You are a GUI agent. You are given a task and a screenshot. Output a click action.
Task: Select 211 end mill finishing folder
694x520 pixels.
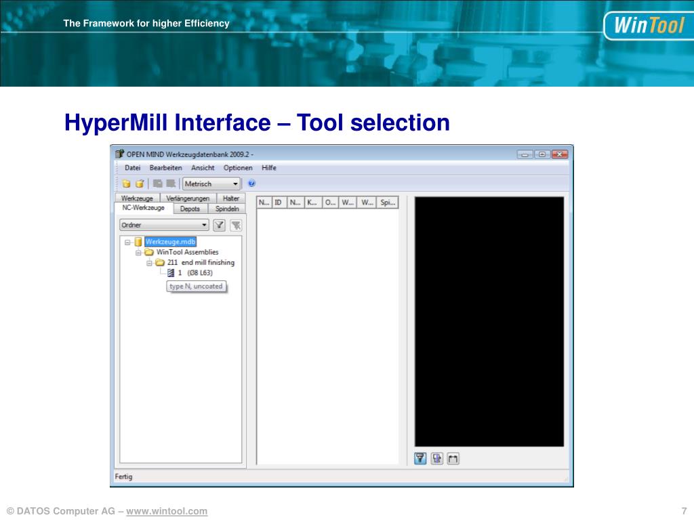pos(201,263)
